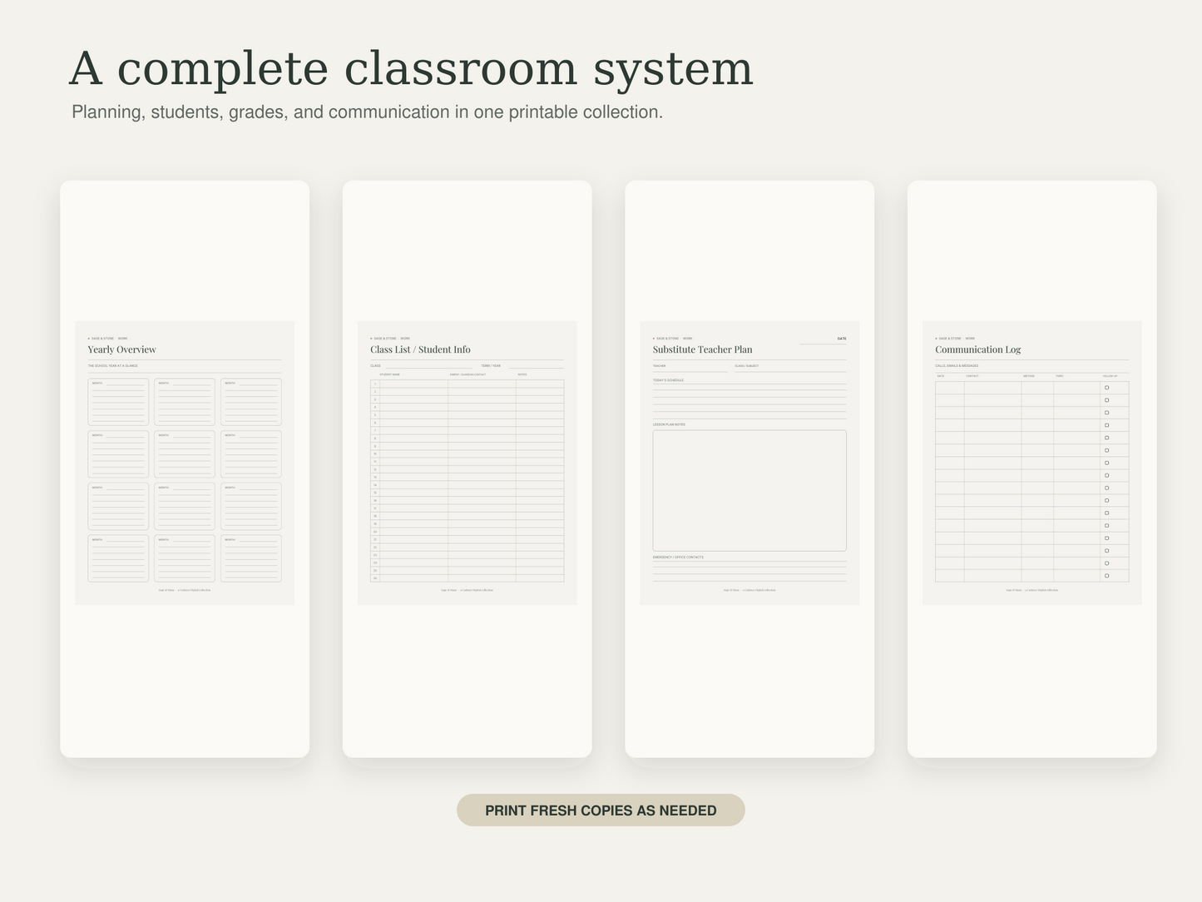
Task: Click the 'Follow-Up' column header
Action: pyautogui.click(x=1110, y=376)
